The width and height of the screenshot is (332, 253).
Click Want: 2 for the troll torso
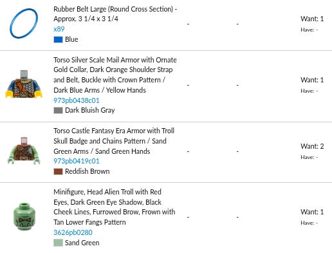pos(312,146)
